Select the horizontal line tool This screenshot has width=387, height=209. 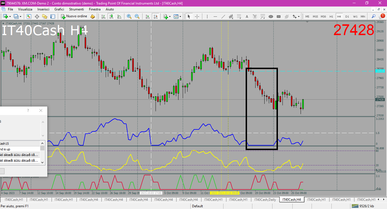[x=215, y=16]
